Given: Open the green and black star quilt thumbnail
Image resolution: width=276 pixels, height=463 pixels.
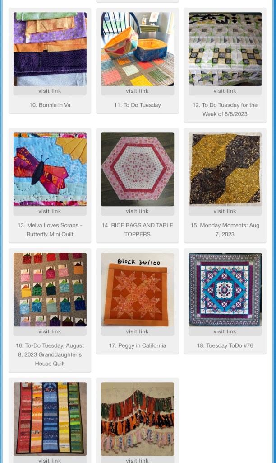Looking at the screenshot, I should (225, 49).
